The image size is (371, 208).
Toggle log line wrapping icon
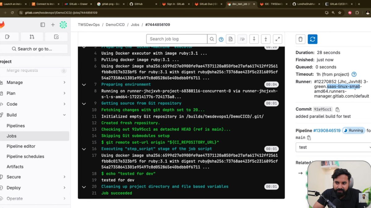tap(242, 39)
